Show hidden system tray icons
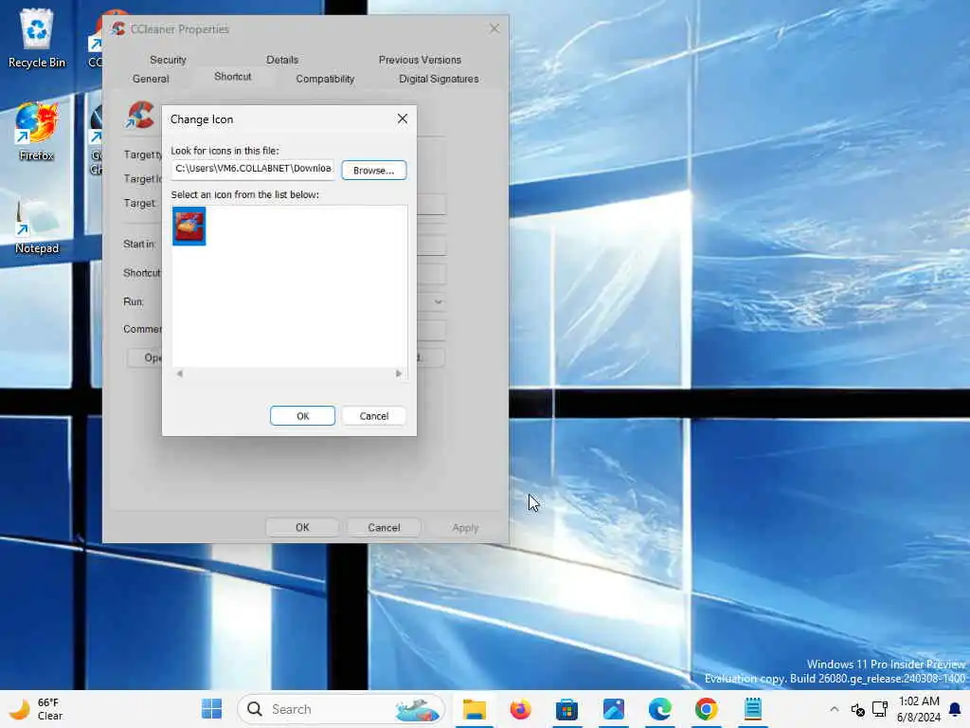Image resolution: width=970 pixels, height=728 pixels. (x=834, y=709)
